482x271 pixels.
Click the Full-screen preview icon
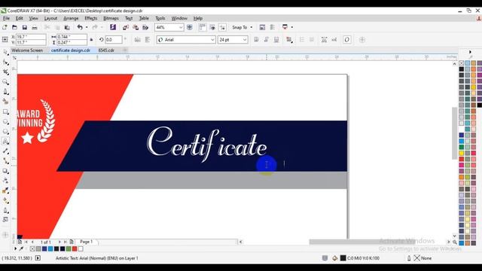(x=190, y=27)
